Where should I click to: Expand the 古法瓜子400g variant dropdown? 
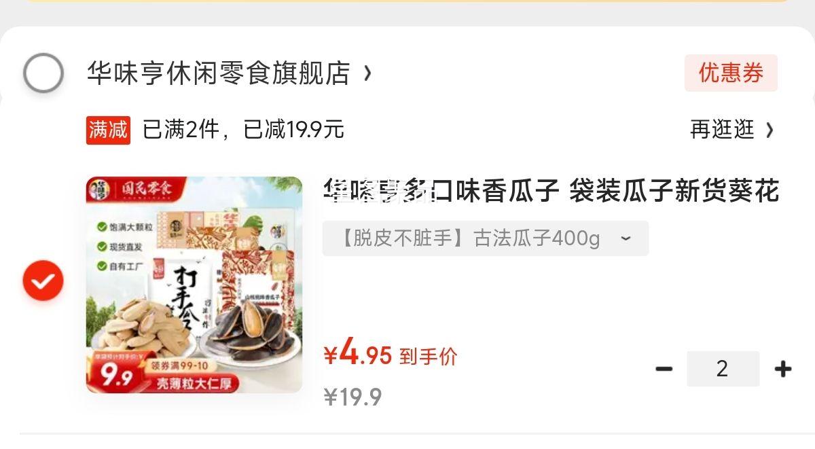click(x=486, y=238)
